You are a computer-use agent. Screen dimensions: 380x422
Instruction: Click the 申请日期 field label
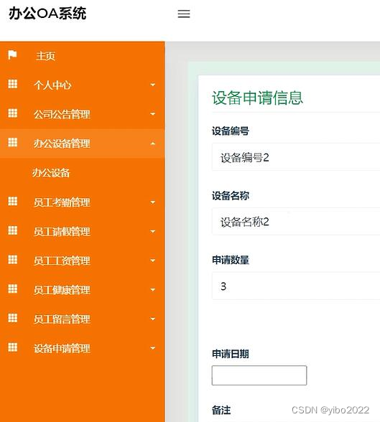point(231,354)
